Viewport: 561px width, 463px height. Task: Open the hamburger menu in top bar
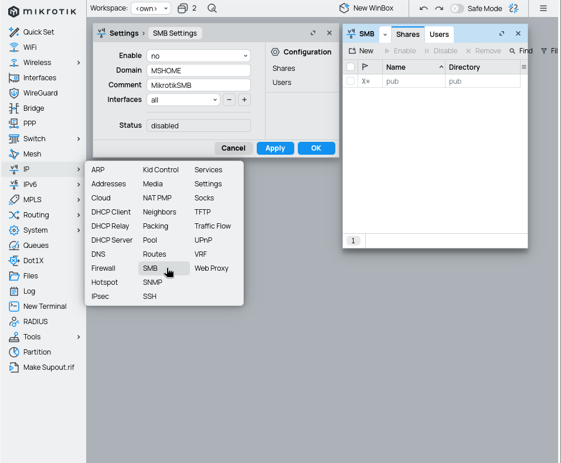[x=543, y=8]
